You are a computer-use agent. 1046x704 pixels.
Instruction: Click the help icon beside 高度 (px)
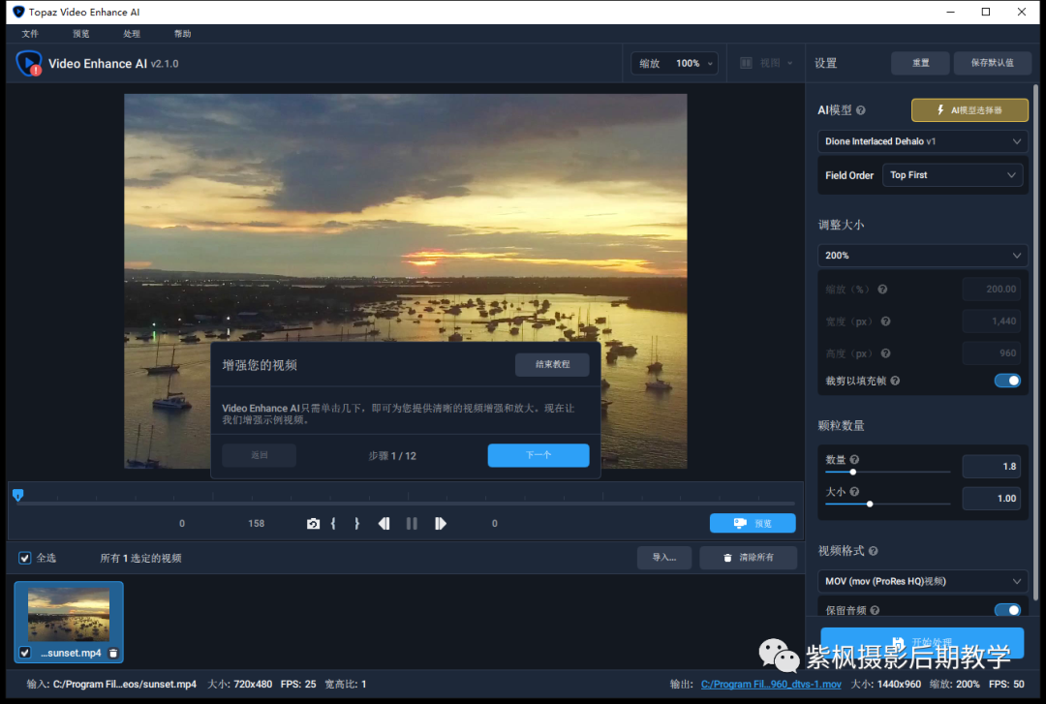pos(885,353)
